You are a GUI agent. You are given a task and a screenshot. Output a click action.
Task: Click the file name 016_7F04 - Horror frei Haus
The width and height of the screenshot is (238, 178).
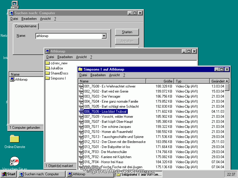point(104,162)
